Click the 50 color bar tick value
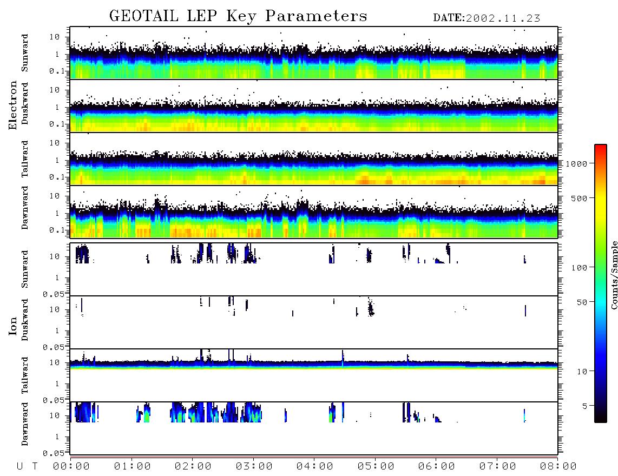This screenshot has height=476, width=618. [582, 302]
